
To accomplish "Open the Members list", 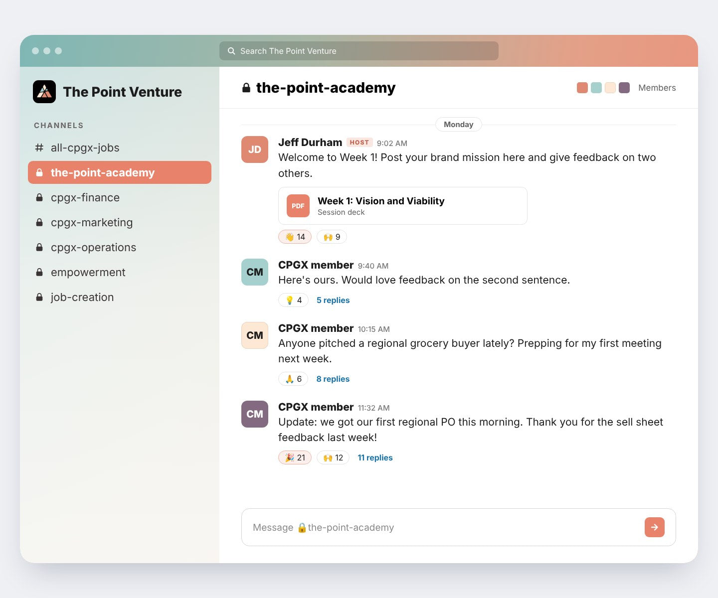I will pyautogui.click(x=657, y=88).
